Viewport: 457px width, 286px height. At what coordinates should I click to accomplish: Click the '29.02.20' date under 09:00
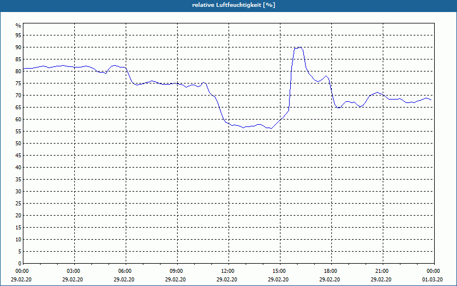(175, 280)
